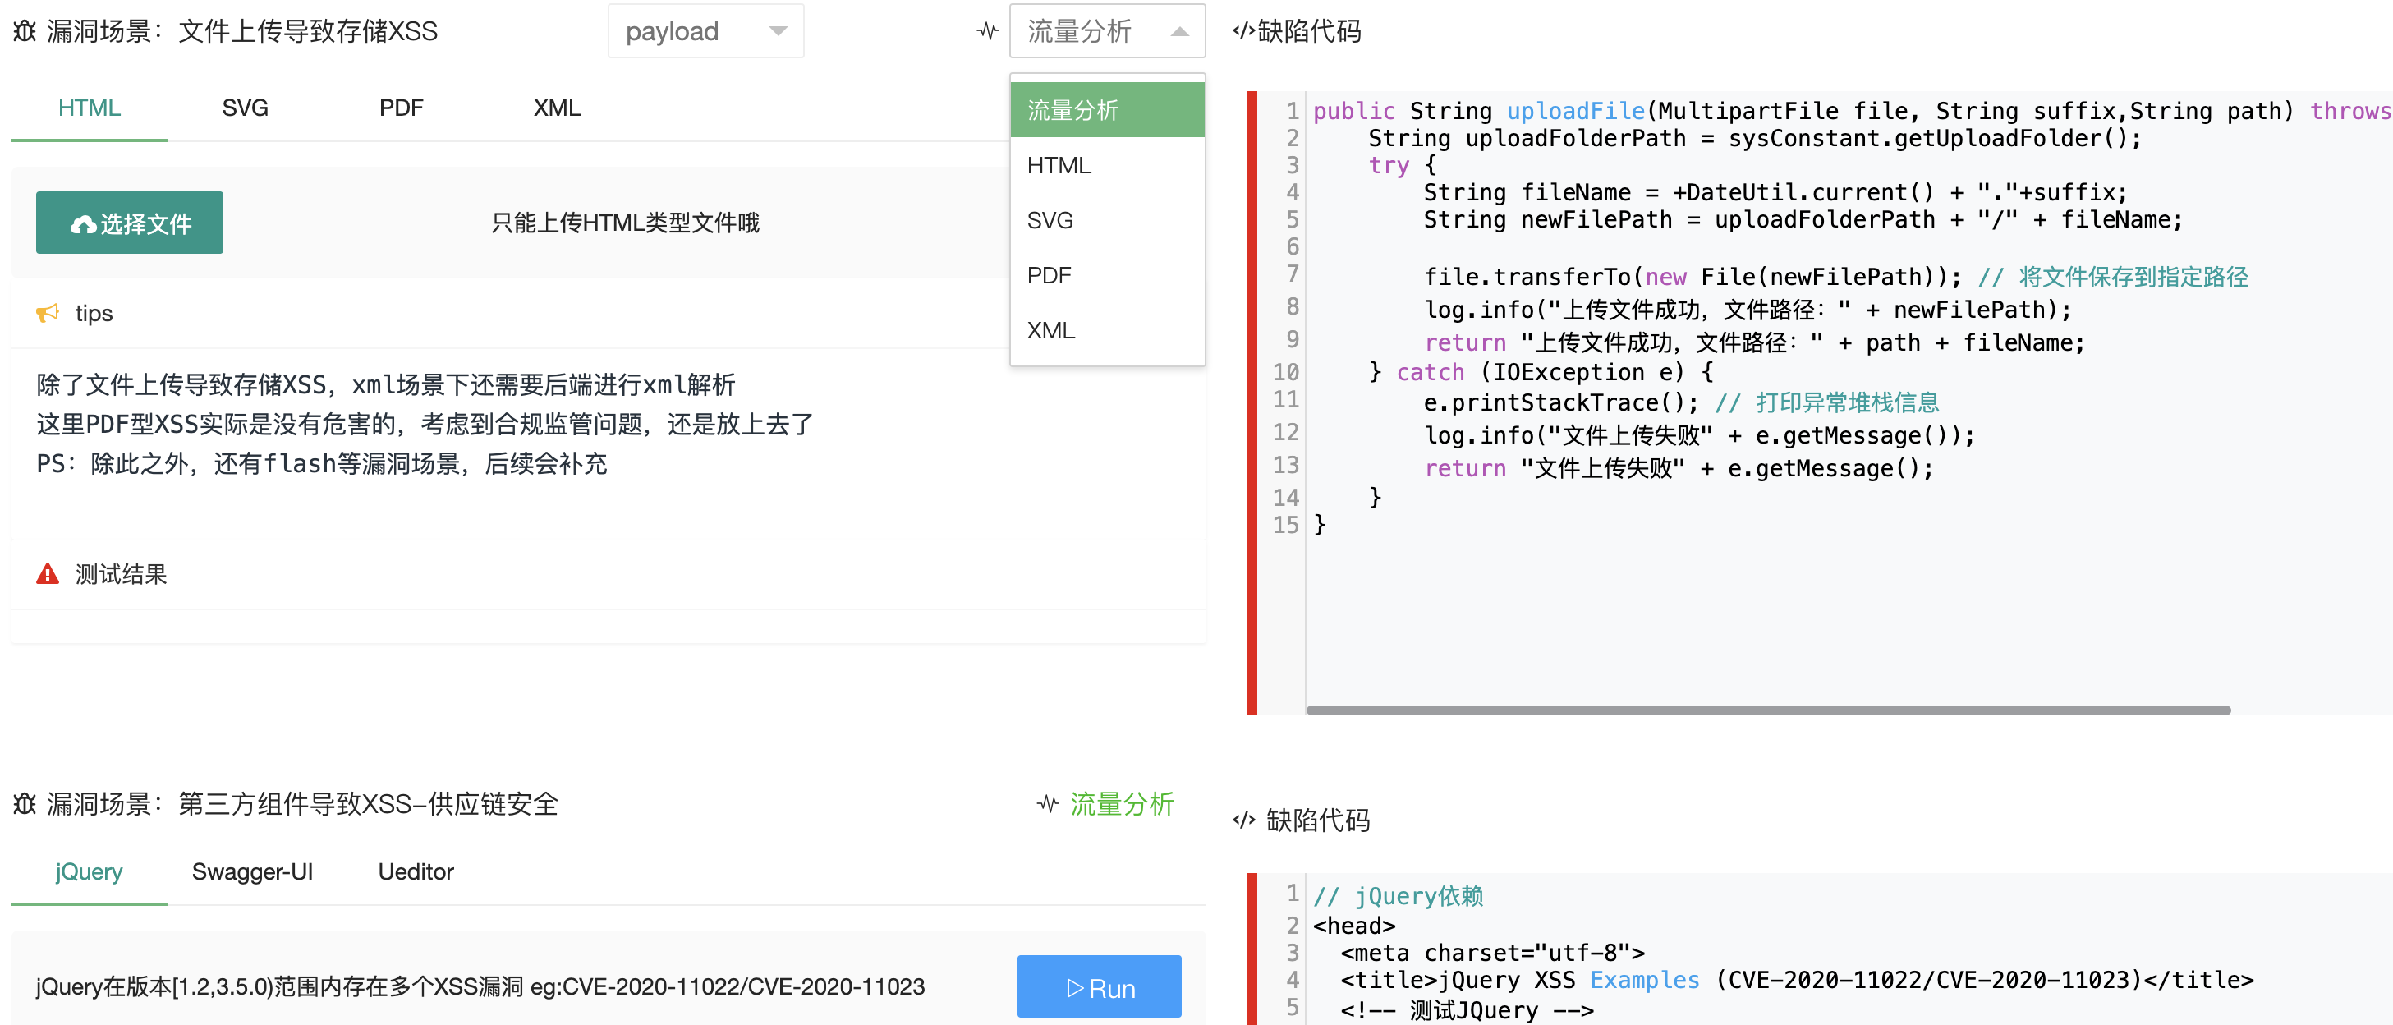Click the 选择文件 upload button

click(x=129, y=223)
